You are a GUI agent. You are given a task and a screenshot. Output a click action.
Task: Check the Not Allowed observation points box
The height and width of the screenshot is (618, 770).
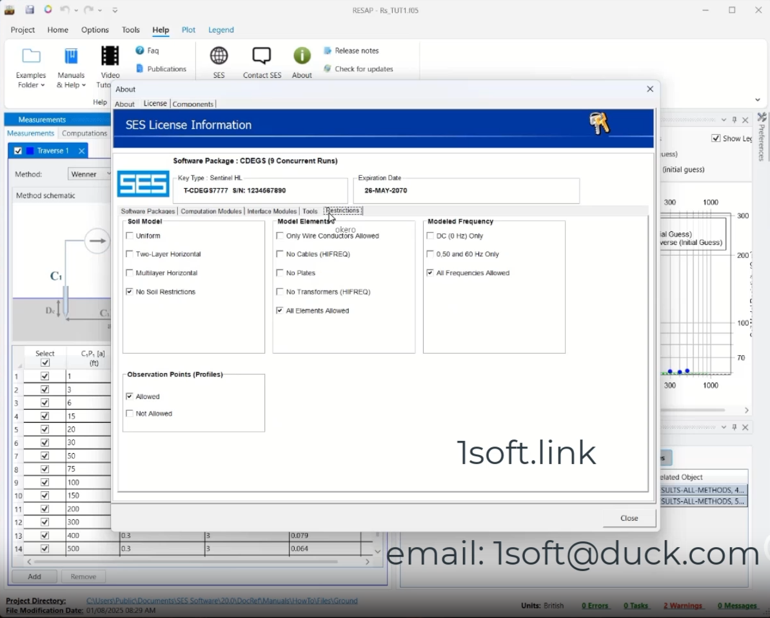130,413
